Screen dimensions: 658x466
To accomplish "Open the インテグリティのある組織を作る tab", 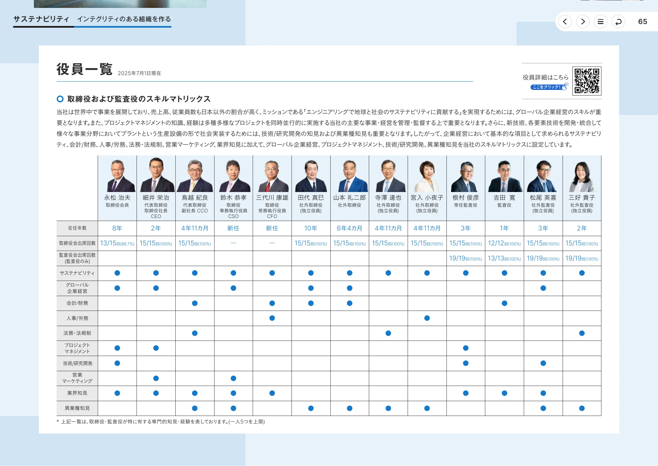I will pos(124,19).
